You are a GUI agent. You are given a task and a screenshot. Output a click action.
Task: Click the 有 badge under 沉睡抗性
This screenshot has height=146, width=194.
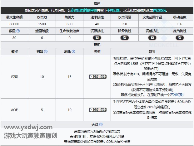pyautogui.click(x=152, y=38)
